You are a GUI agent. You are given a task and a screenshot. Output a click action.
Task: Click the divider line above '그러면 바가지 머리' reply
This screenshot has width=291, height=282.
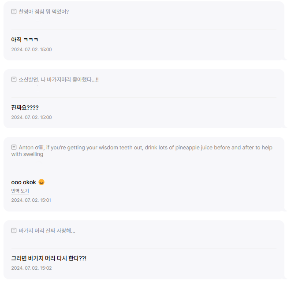144,248
